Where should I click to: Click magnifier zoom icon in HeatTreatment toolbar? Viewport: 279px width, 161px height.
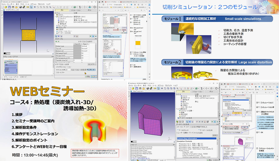[177, 88]
